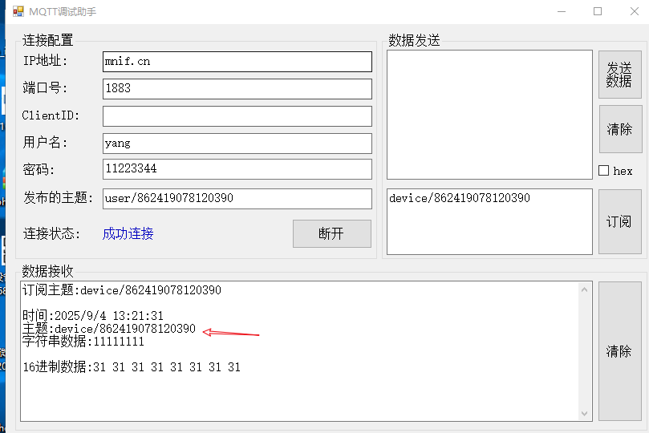Click the 发布的主题 field with user/862419078120390
649x433 pixels.
point(237,199)
